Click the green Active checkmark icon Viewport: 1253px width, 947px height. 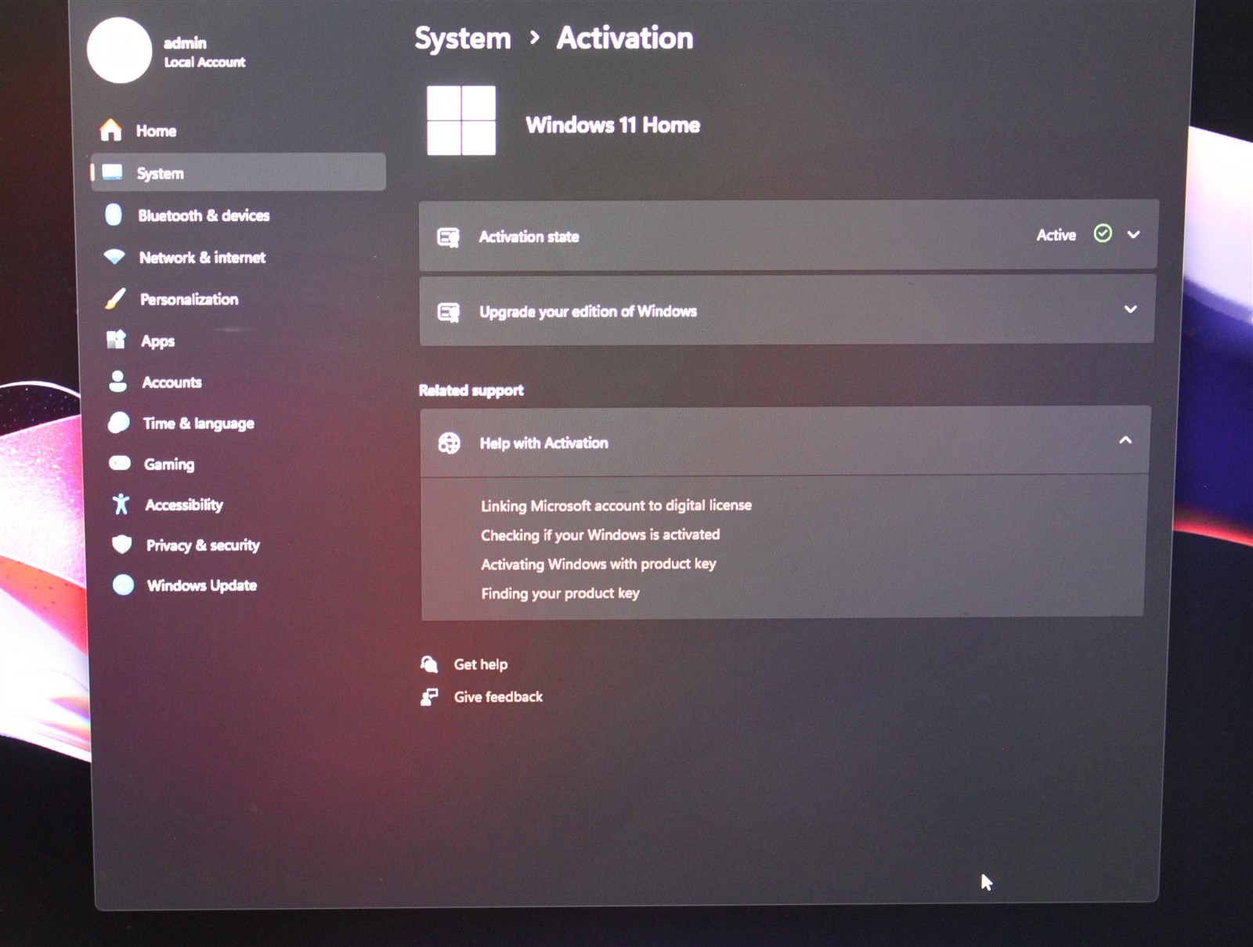point(1103,233)
